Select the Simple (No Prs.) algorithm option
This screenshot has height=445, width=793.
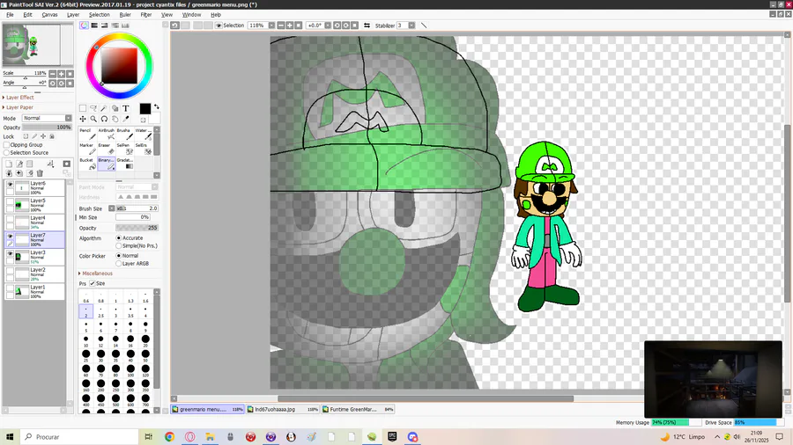[119, 245]
